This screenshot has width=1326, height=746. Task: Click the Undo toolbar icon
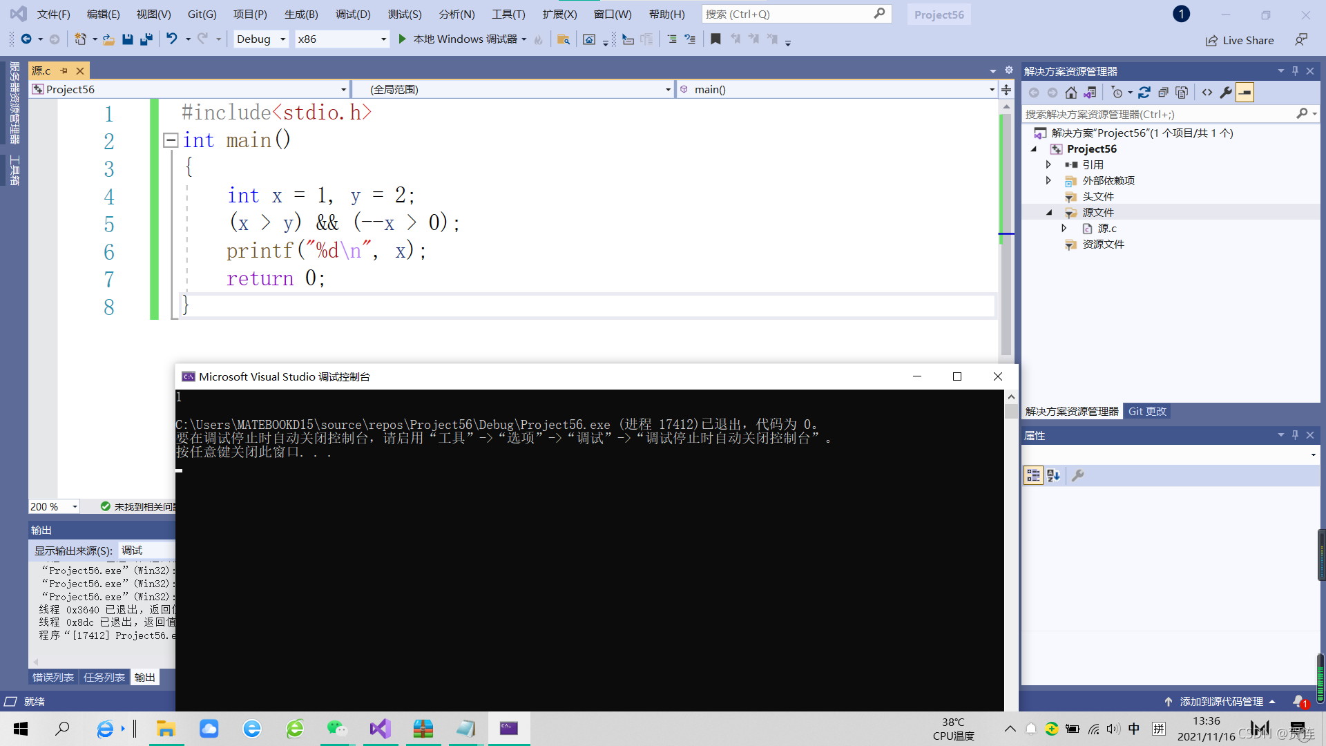pyautogui.click(x=171, y=39)
